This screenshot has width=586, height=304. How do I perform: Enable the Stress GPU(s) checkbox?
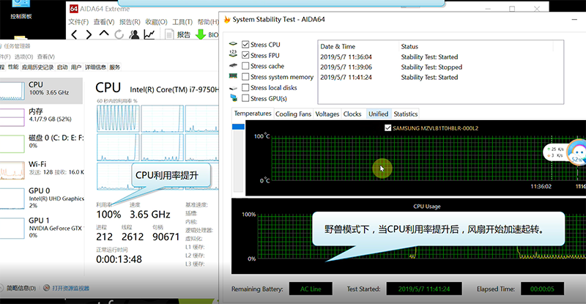point(245,98)
